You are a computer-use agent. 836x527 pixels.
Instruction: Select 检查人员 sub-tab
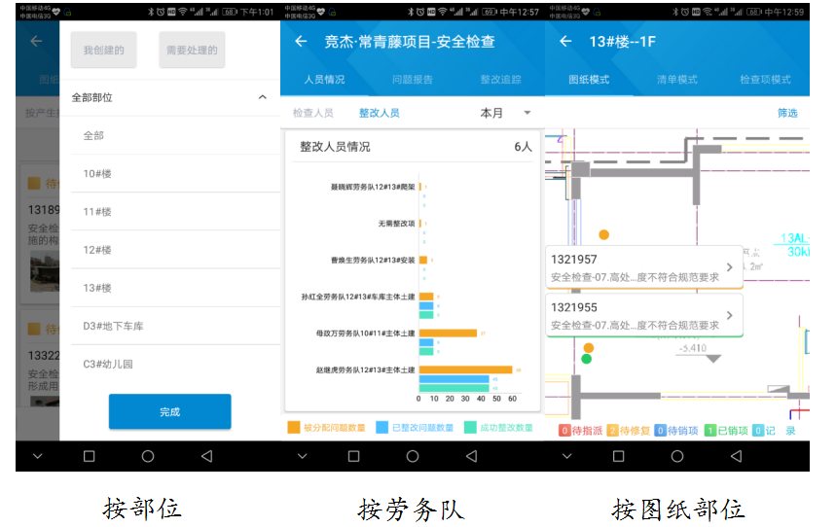[313, 113]
